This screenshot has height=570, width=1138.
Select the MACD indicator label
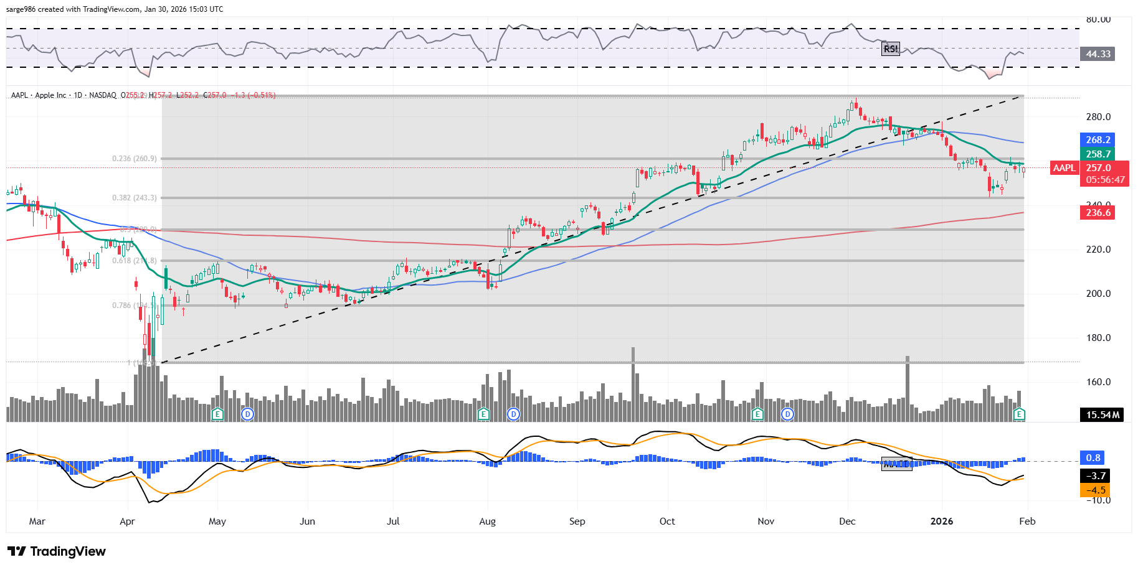pos(896,464)
